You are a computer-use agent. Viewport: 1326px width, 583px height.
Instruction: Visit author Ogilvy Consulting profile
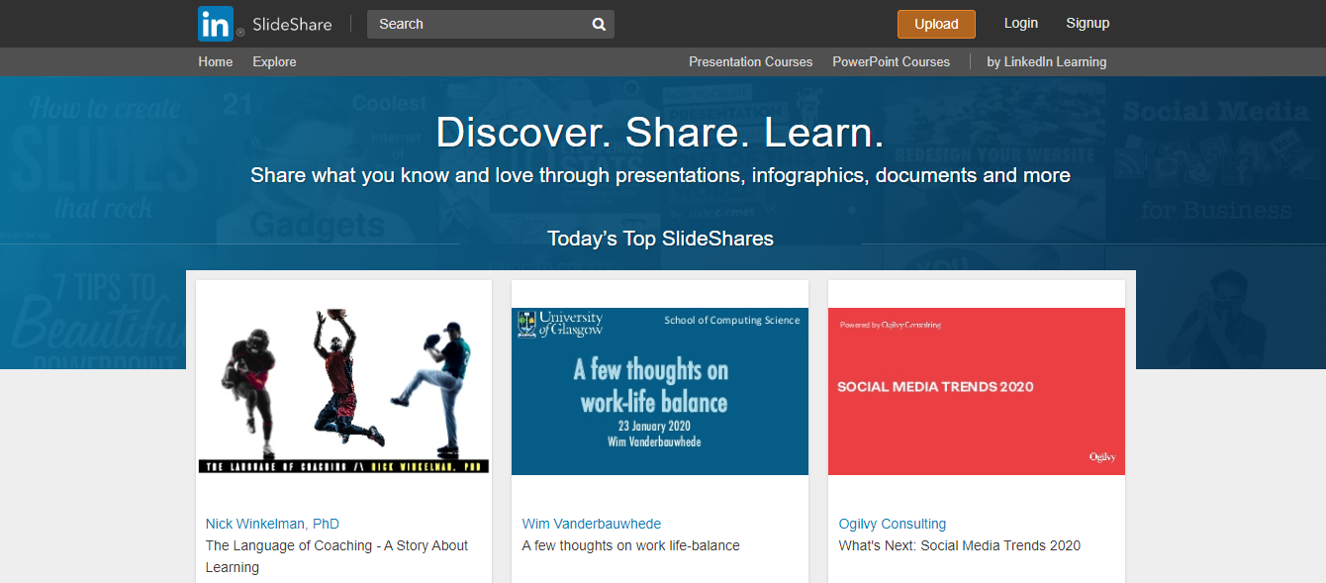(x=893, y=524)
